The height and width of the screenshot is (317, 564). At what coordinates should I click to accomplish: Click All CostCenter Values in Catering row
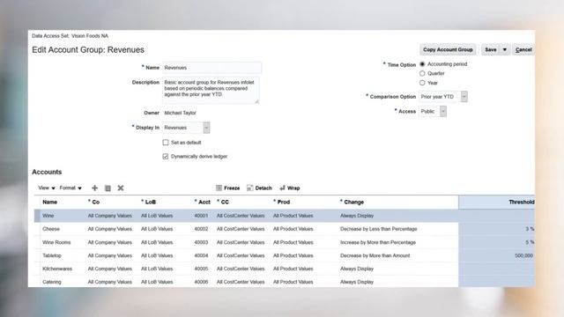click(241, 282)
